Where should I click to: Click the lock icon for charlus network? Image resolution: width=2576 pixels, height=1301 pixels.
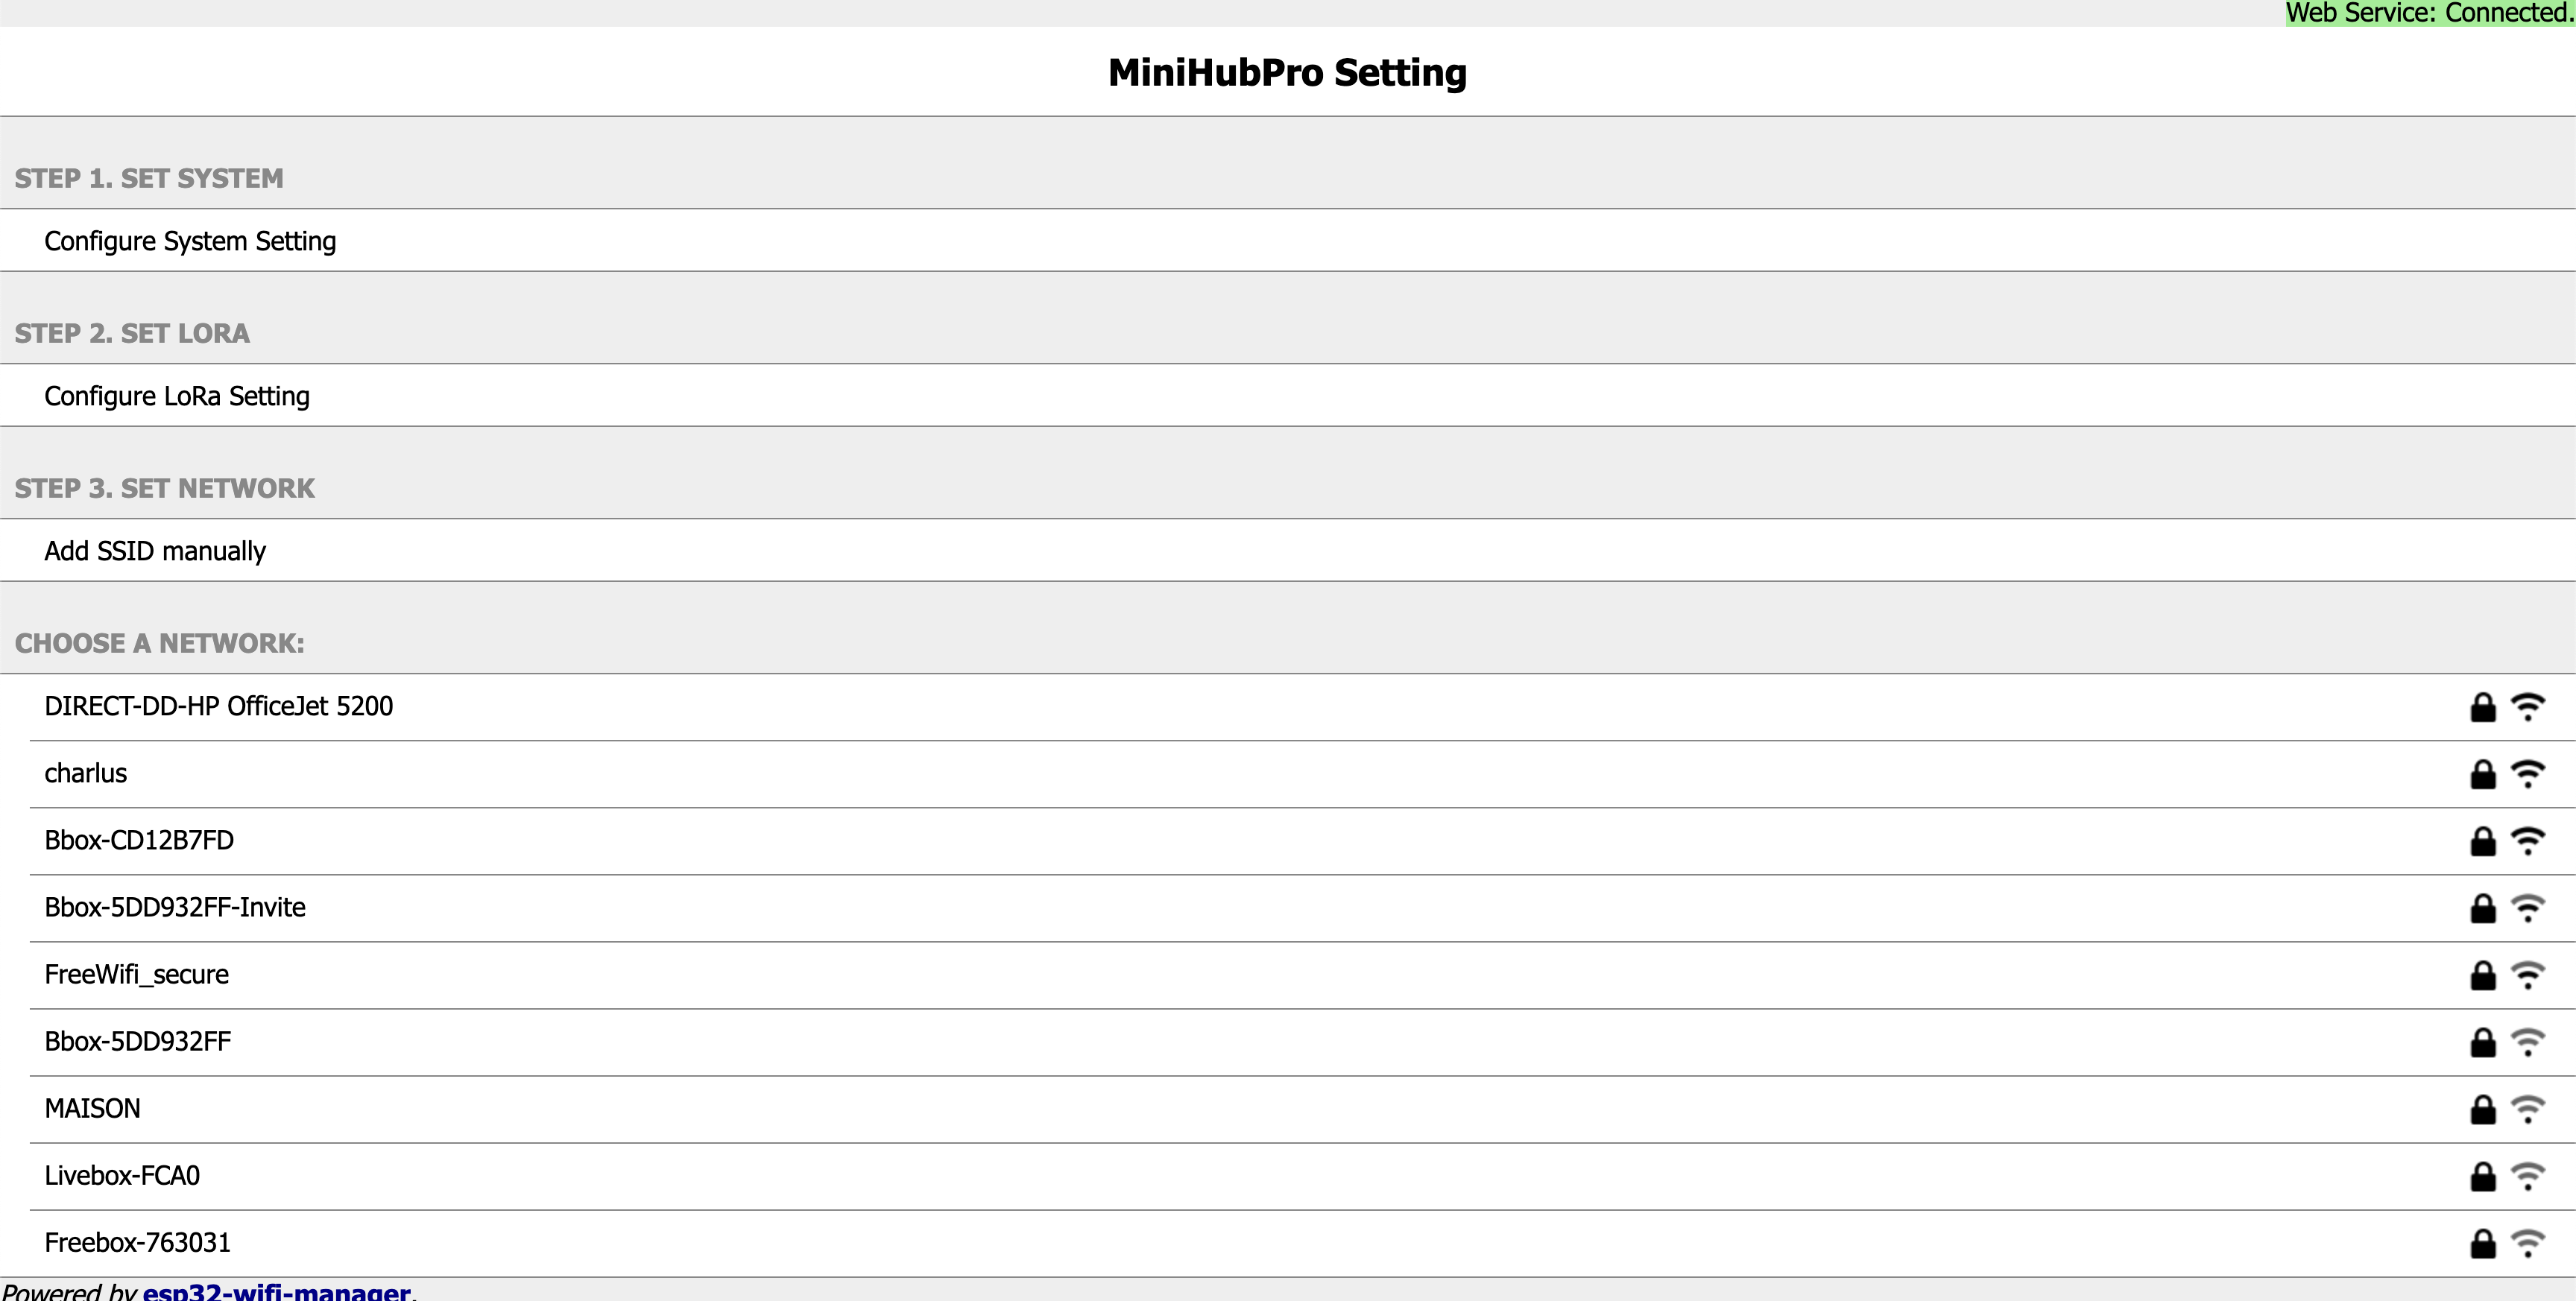(2482, 774)
